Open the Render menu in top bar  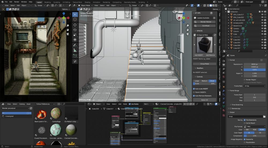[x=17, y=2]
